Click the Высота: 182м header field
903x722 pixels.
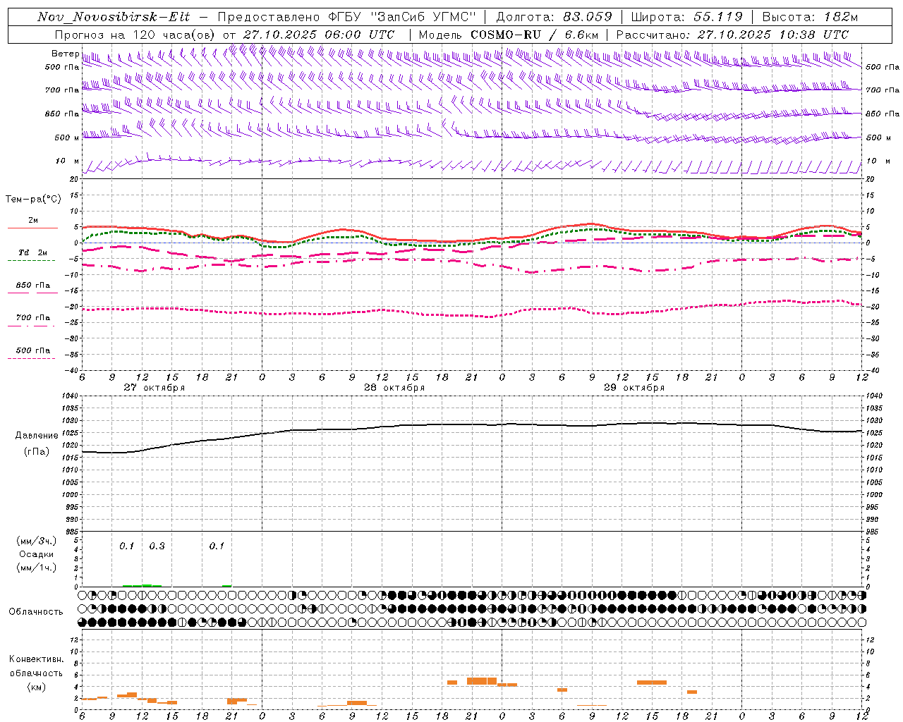810,17
